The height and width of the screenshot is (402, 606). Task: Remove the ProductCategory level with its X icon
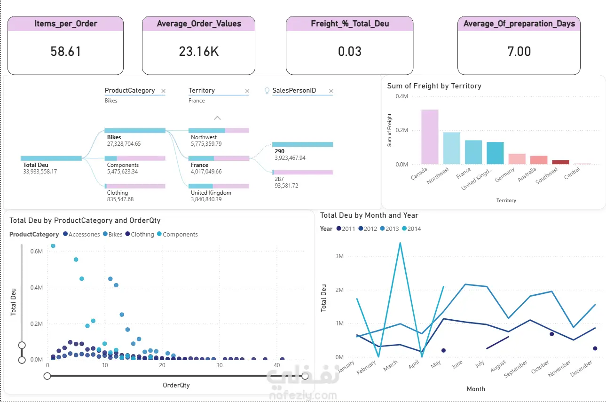tap(163, 91)
